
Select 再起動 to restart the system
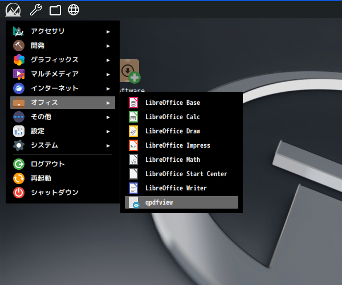tap(41, 178)
